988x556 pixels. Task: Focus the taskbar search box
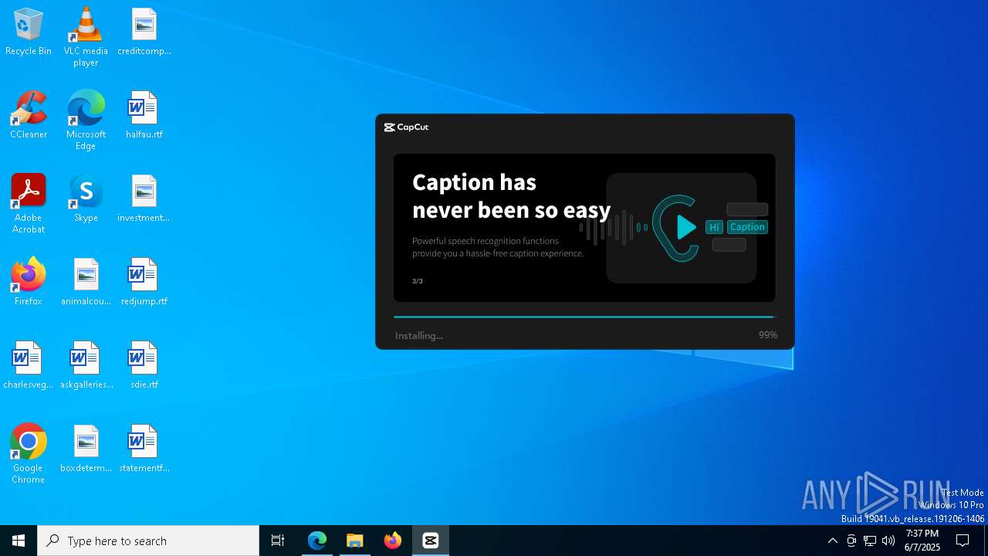(148, 541)
